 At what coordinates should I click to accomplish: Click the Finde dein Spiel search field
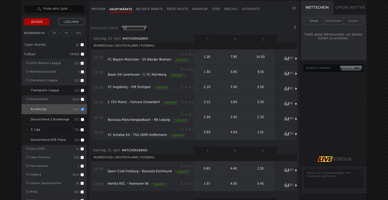tap(54, 9)
